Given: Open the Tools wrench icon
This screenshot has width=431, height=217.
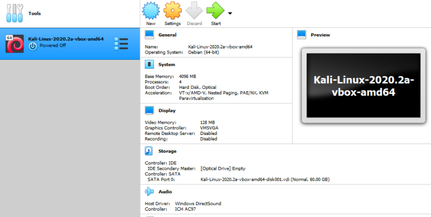Looking at the screenshot, I should point(14,13).
